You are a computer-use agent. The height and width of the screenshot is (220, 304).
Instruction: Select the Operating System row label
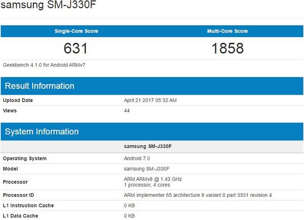coord(25,159)
